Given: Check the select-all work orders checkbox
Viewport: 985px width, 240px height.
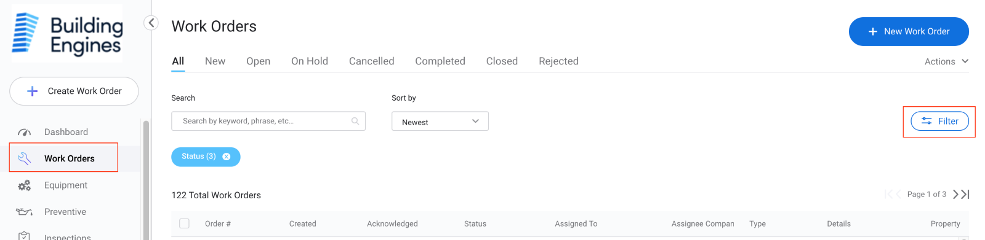Looking at the screenshot, I should tap(184, 223).
